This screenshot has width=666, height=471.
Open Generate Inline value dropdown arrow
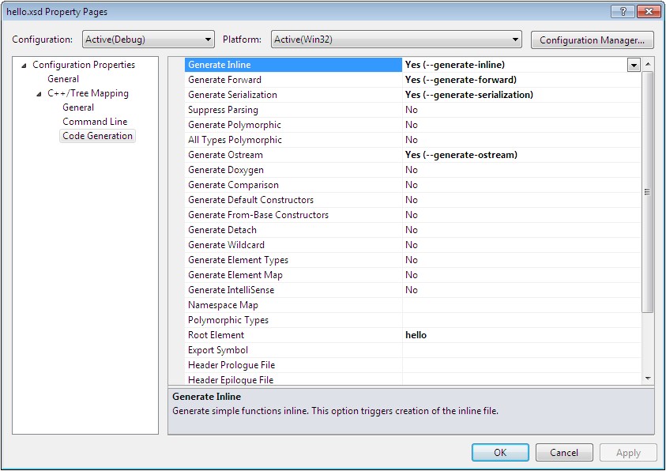(x=634, y=65)
